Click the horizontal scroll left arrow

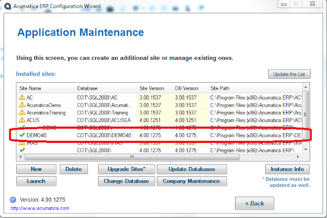20,157
